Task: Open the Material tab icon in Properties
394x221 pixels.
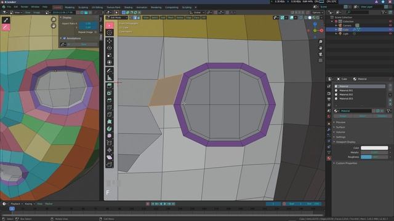Action: point(329,158)
